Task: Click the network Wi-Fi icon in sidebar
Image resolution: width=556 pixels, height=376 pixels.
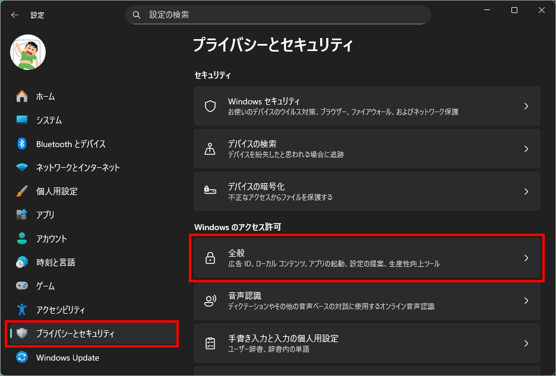Action: [x=22, y=167]
